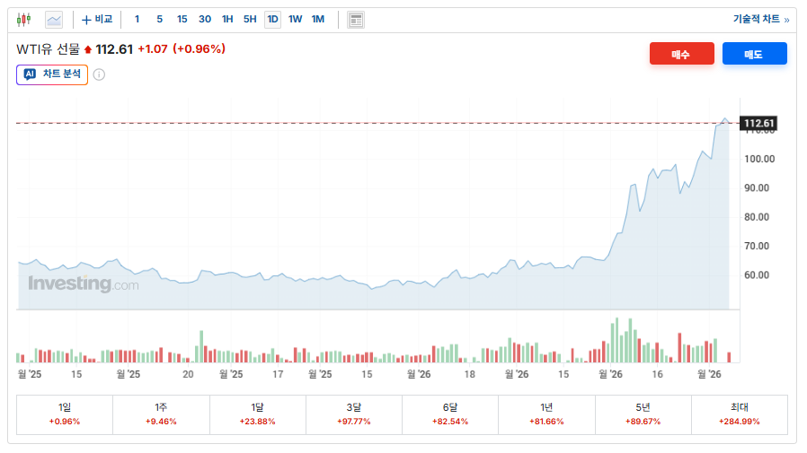807x453 pixels.
Task: Choose the 1M interval option
Action: coord(317,19)
